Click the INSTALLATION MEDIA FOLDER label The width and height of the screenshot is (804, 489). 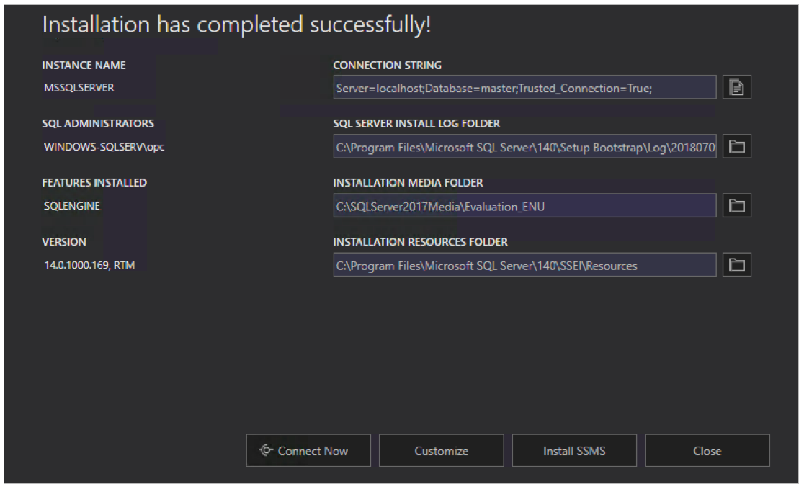[x=408, y=182]
